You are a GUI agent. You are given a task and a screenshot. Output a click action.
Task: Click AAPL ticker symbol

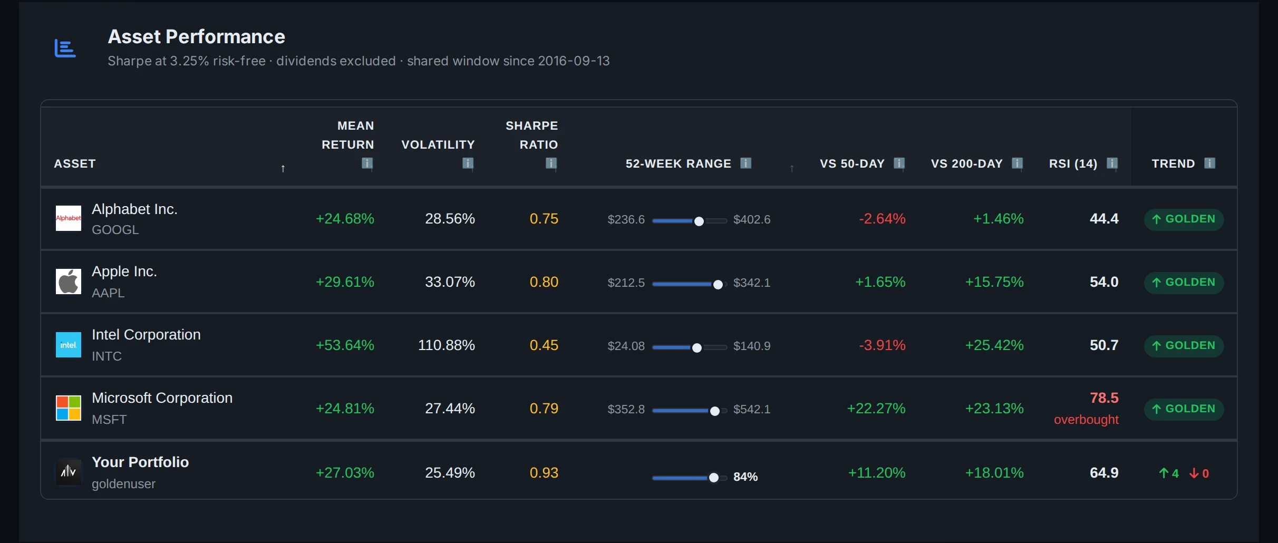click(x=108, y=293)
